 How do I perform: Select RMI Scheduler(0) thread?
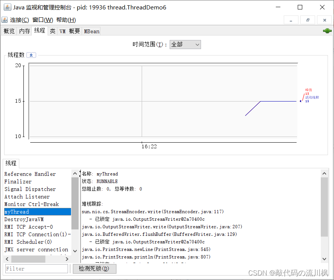point(37,242)
